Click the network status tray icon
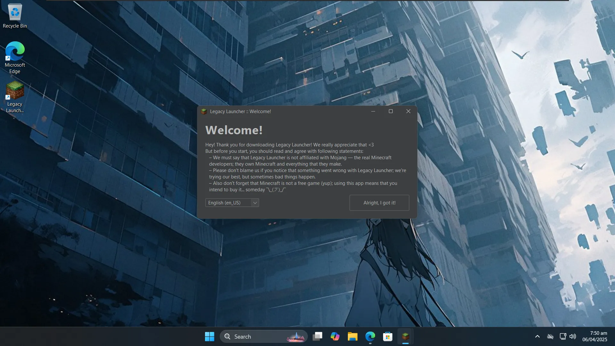The height and width of the screenshot is (346, 615). pos(562,336)
